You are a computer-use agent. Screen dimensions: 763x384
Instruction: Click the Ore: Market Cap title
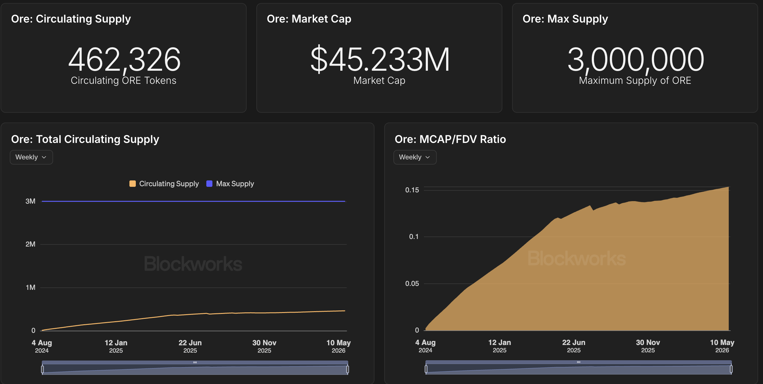(x=309, y=19)
